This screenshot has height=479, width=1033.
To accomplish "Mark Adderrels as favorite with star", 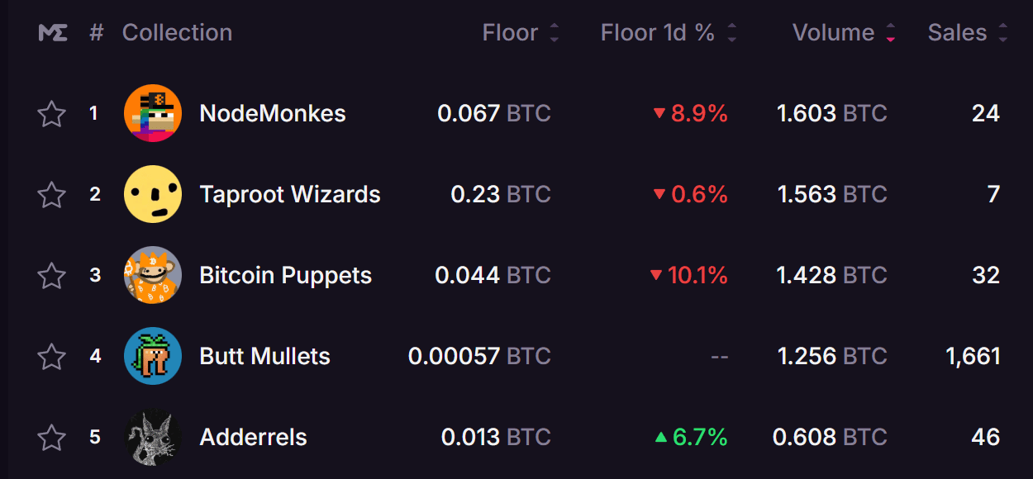I will tap(52, 437).
